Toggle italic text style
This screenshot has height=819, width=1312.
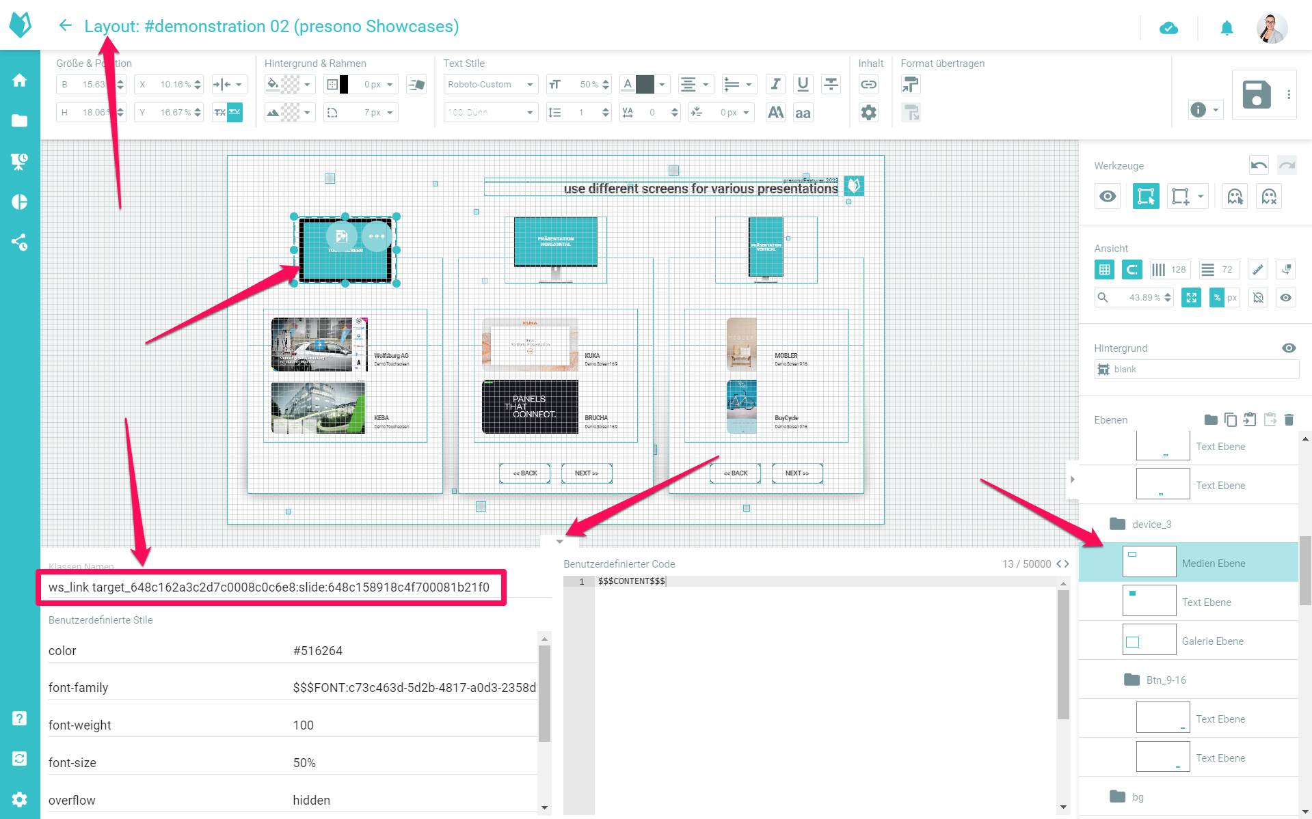(x=775, y=84)
